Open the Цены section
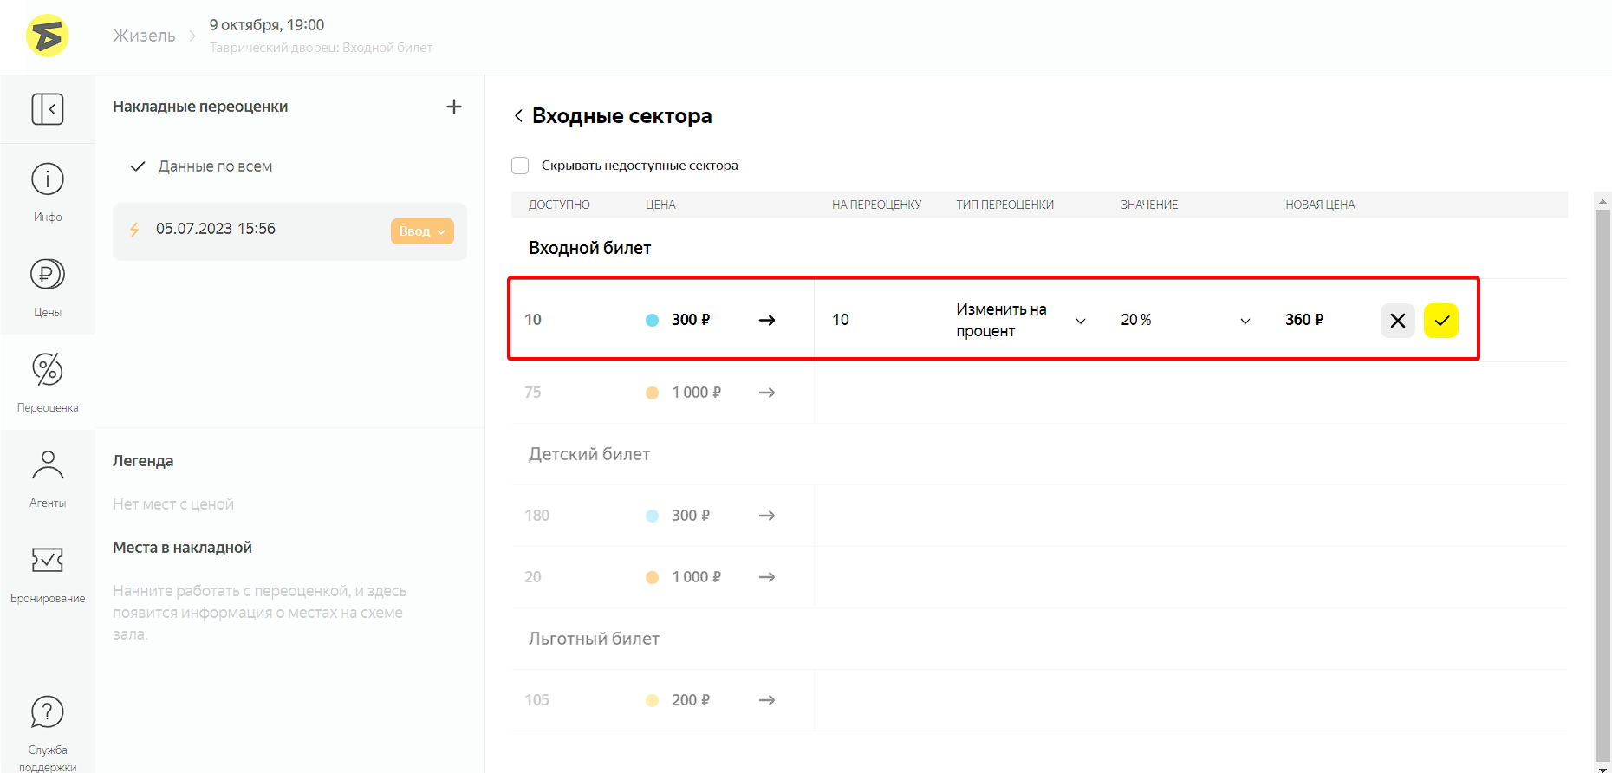The image size is (1612, 773). pyautogui.click(x=48, y=287)
